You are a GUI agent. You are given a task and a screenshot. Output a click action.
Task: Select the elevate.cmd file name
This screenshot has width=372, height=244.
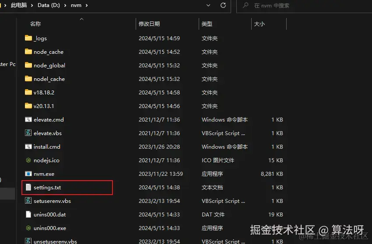[x=49, y=119]
